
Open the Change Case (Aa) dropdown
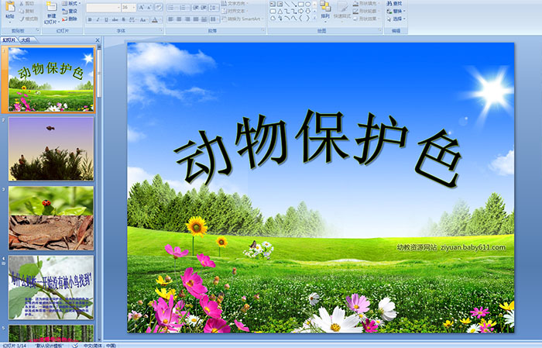pos(143,19)
